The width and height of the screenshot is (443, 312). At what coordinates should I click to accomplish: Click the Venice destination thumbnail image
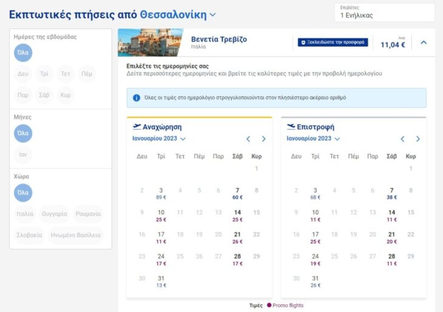(150, 42)
